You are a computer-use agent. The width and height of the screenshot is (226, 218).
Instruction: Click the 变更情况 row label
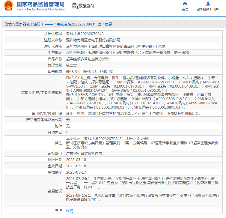point(55,191)
